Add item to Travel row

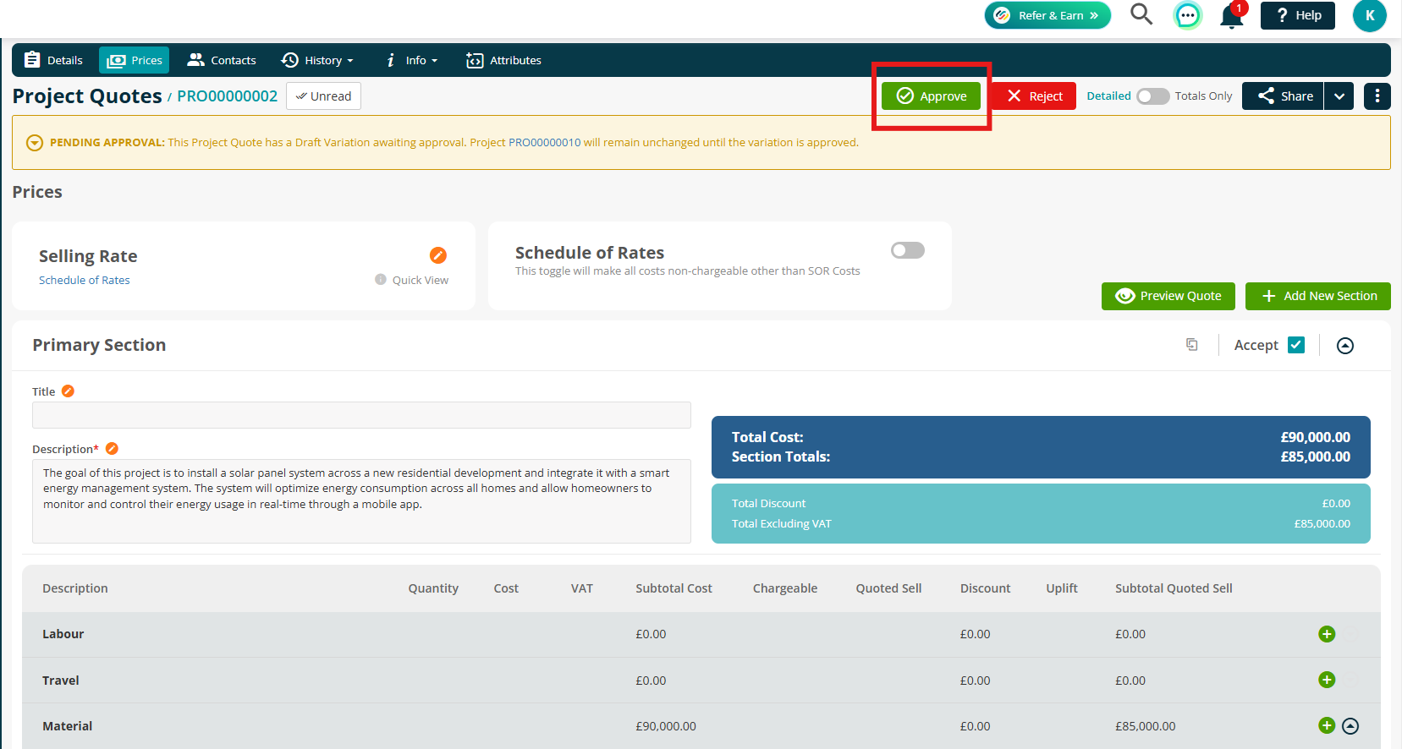coord(1327,680)
